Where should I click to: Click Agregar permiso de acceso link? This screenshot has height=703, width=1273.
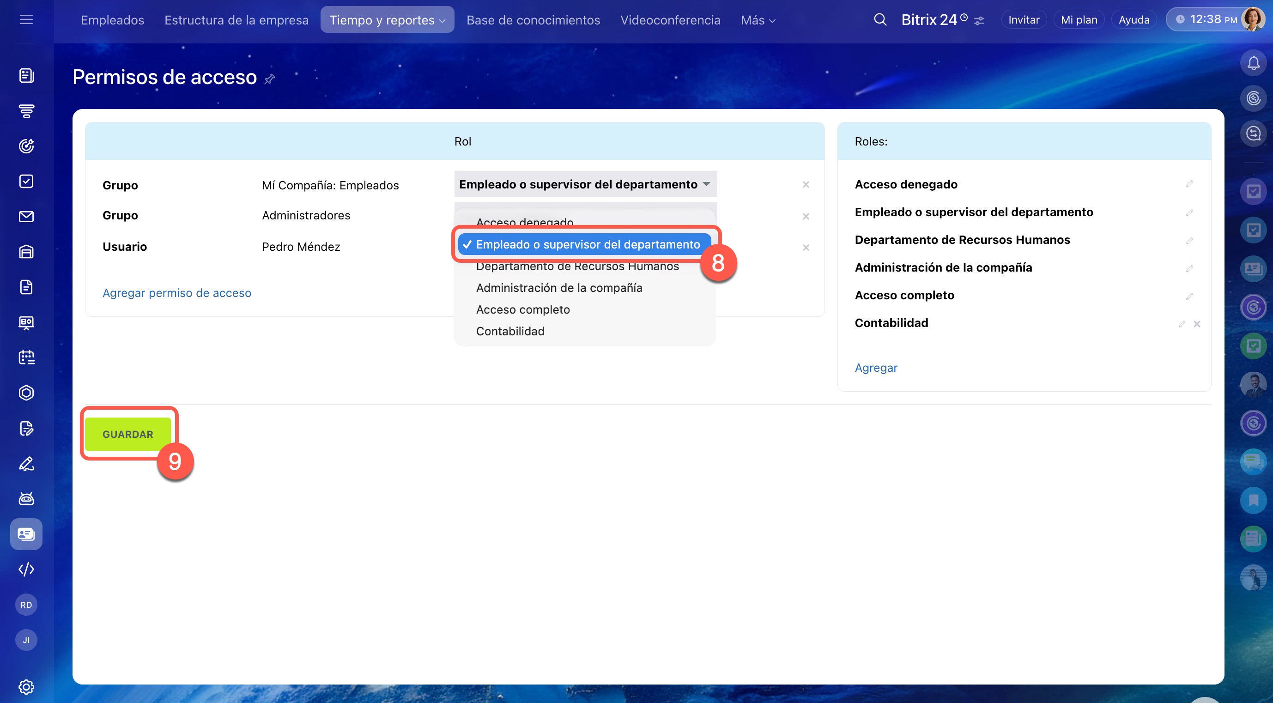tap(176, 293)
